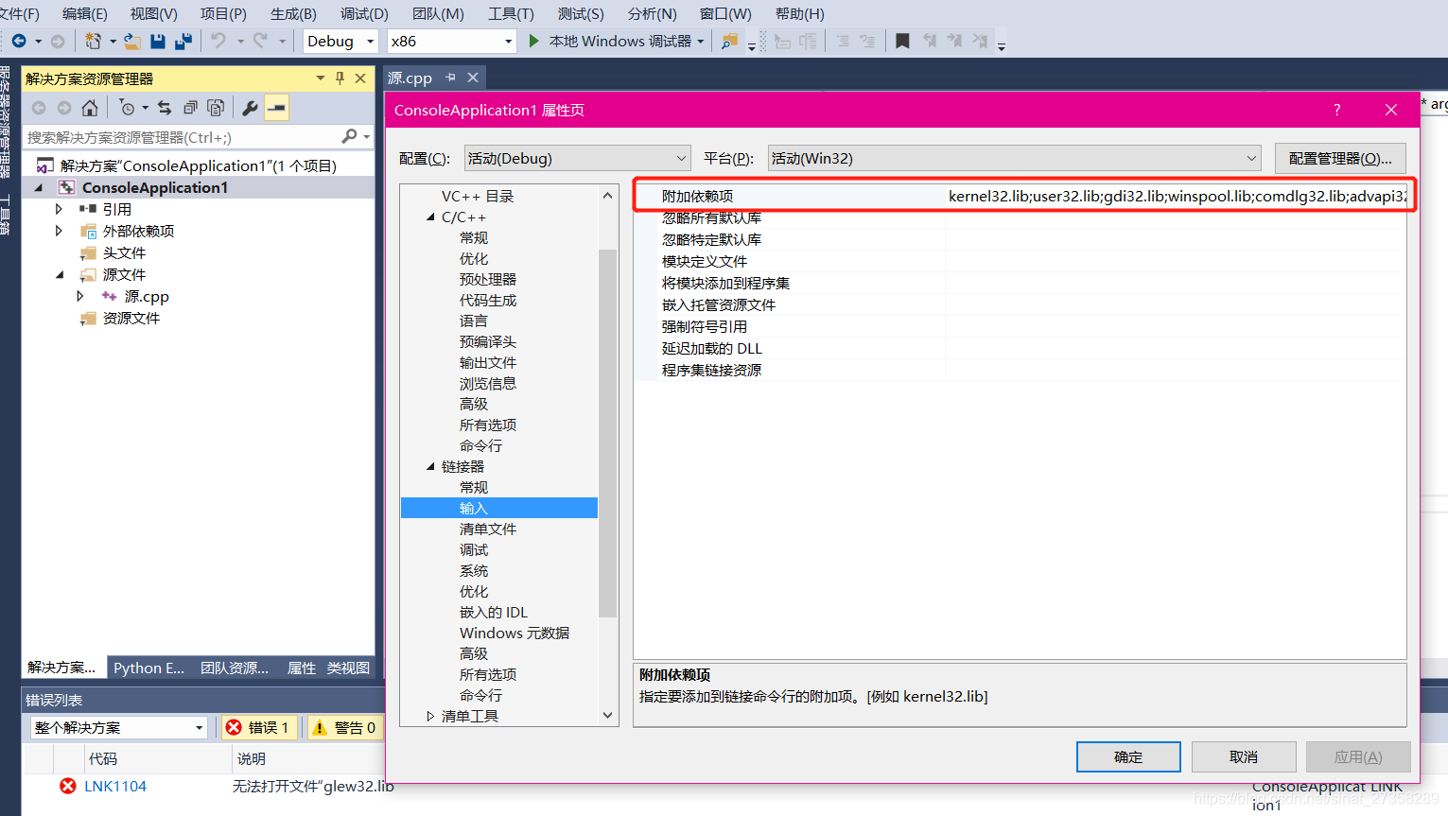This screenshot has height=816, width=1448.
Task: Open the 活动(Debug) configuration combo box
Action: [577, 158]
